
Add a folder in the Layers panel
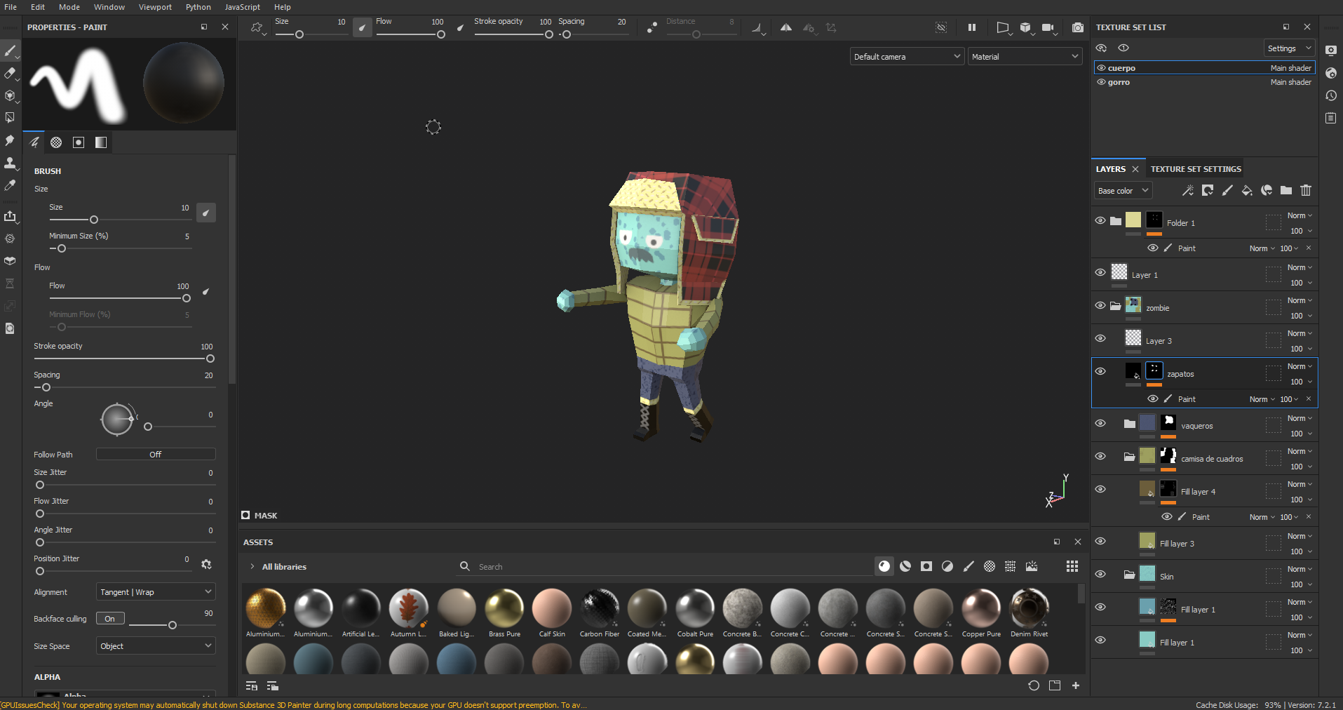coord(1286,190)
